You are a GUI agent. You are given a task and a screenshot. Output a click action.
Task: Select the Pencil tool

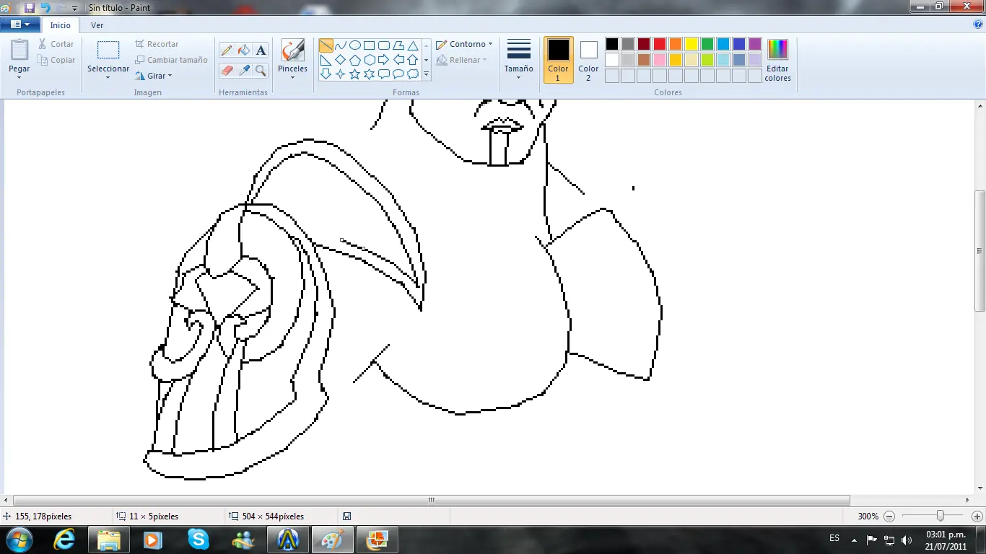tap(227, 50)
